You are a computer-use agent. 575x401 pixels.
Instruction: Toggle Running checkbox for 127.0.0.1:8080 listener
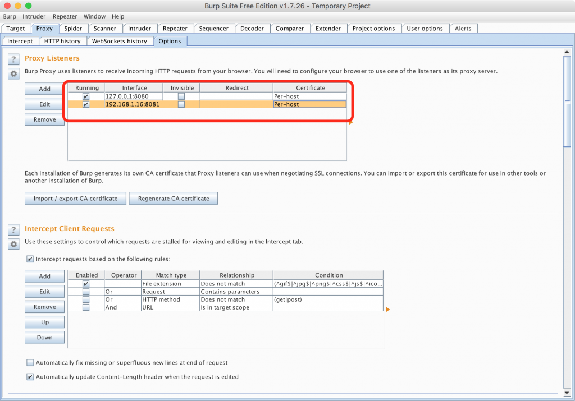click(x=86, y=96)
